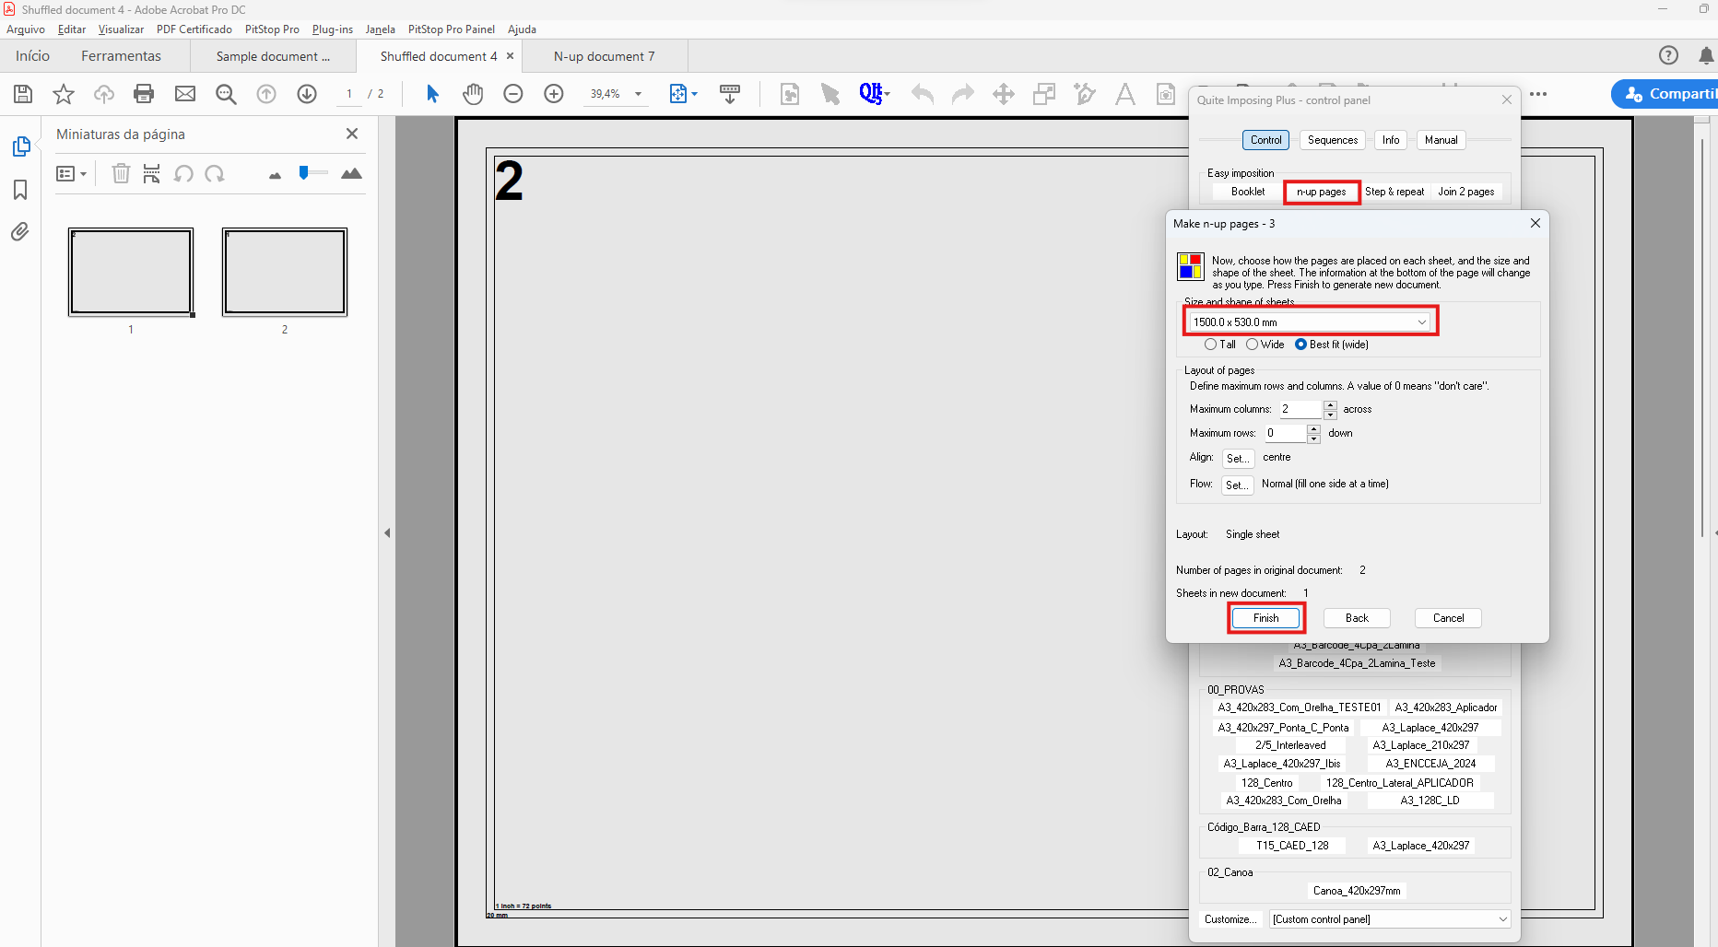Switch to N-up document 7 tab
1718x947 pixels.
click(605, 56)
